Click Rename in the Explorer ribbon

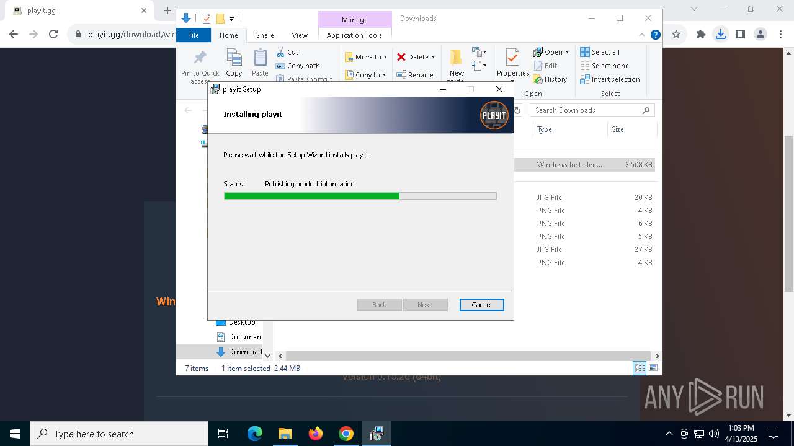click(415, 75)
